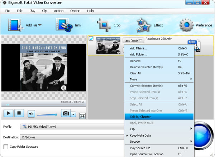
Task: Open the Trim scissors tool
Action: coord(64,25)
